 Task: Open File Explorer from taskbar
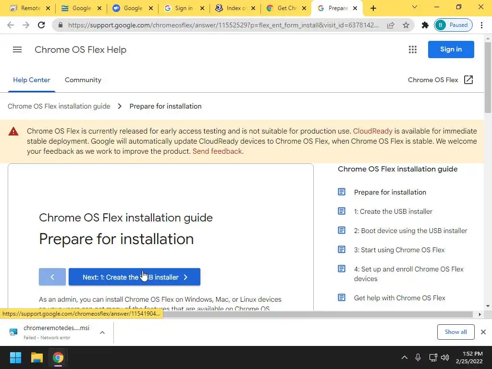[37, 357]
